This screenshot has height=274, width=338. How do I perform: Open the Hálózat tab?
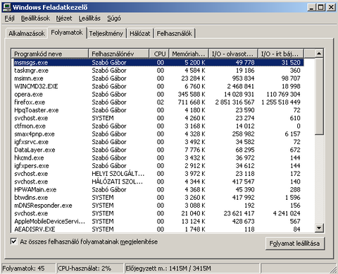(x=140, y=33)
